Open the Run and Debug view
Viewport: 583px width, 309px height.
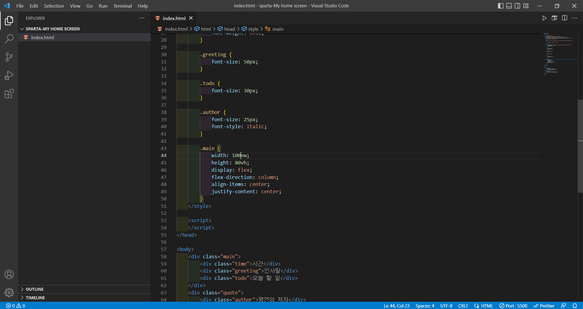point(9,75)
